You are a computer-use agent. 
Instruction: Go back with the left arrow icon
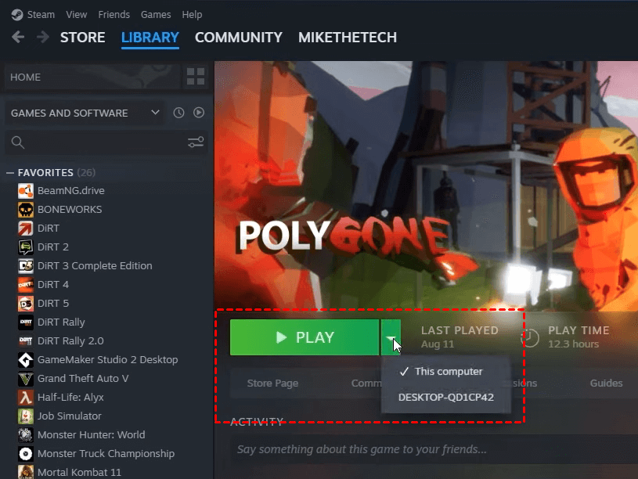18,38
